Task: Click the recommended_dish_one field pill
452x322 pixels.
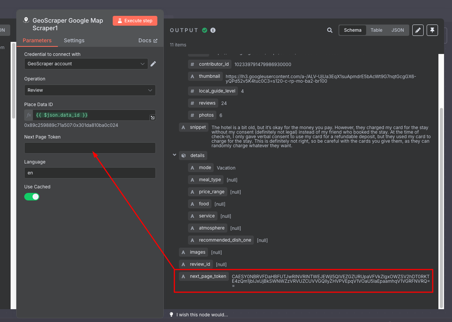Action: [221, 240]
